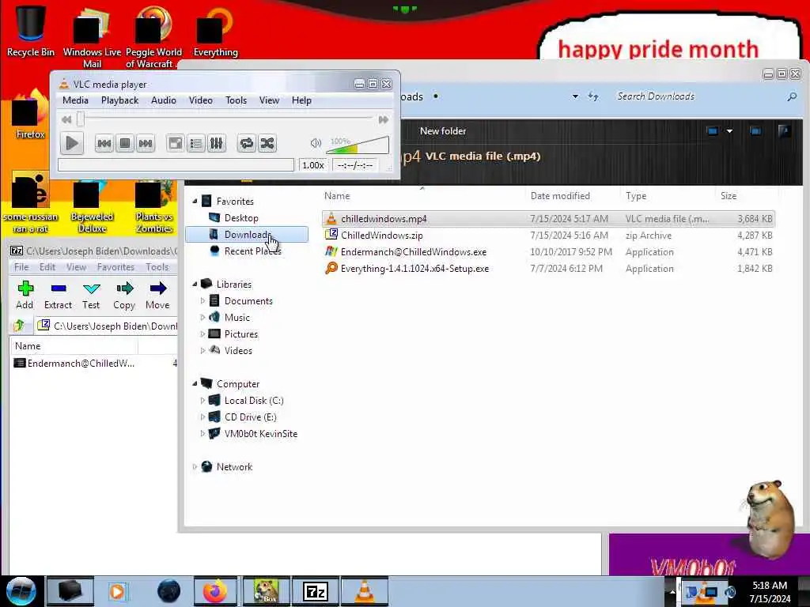Open Desktop in Favorites
The width and height of the screenshot is (810, 607).
241,218
